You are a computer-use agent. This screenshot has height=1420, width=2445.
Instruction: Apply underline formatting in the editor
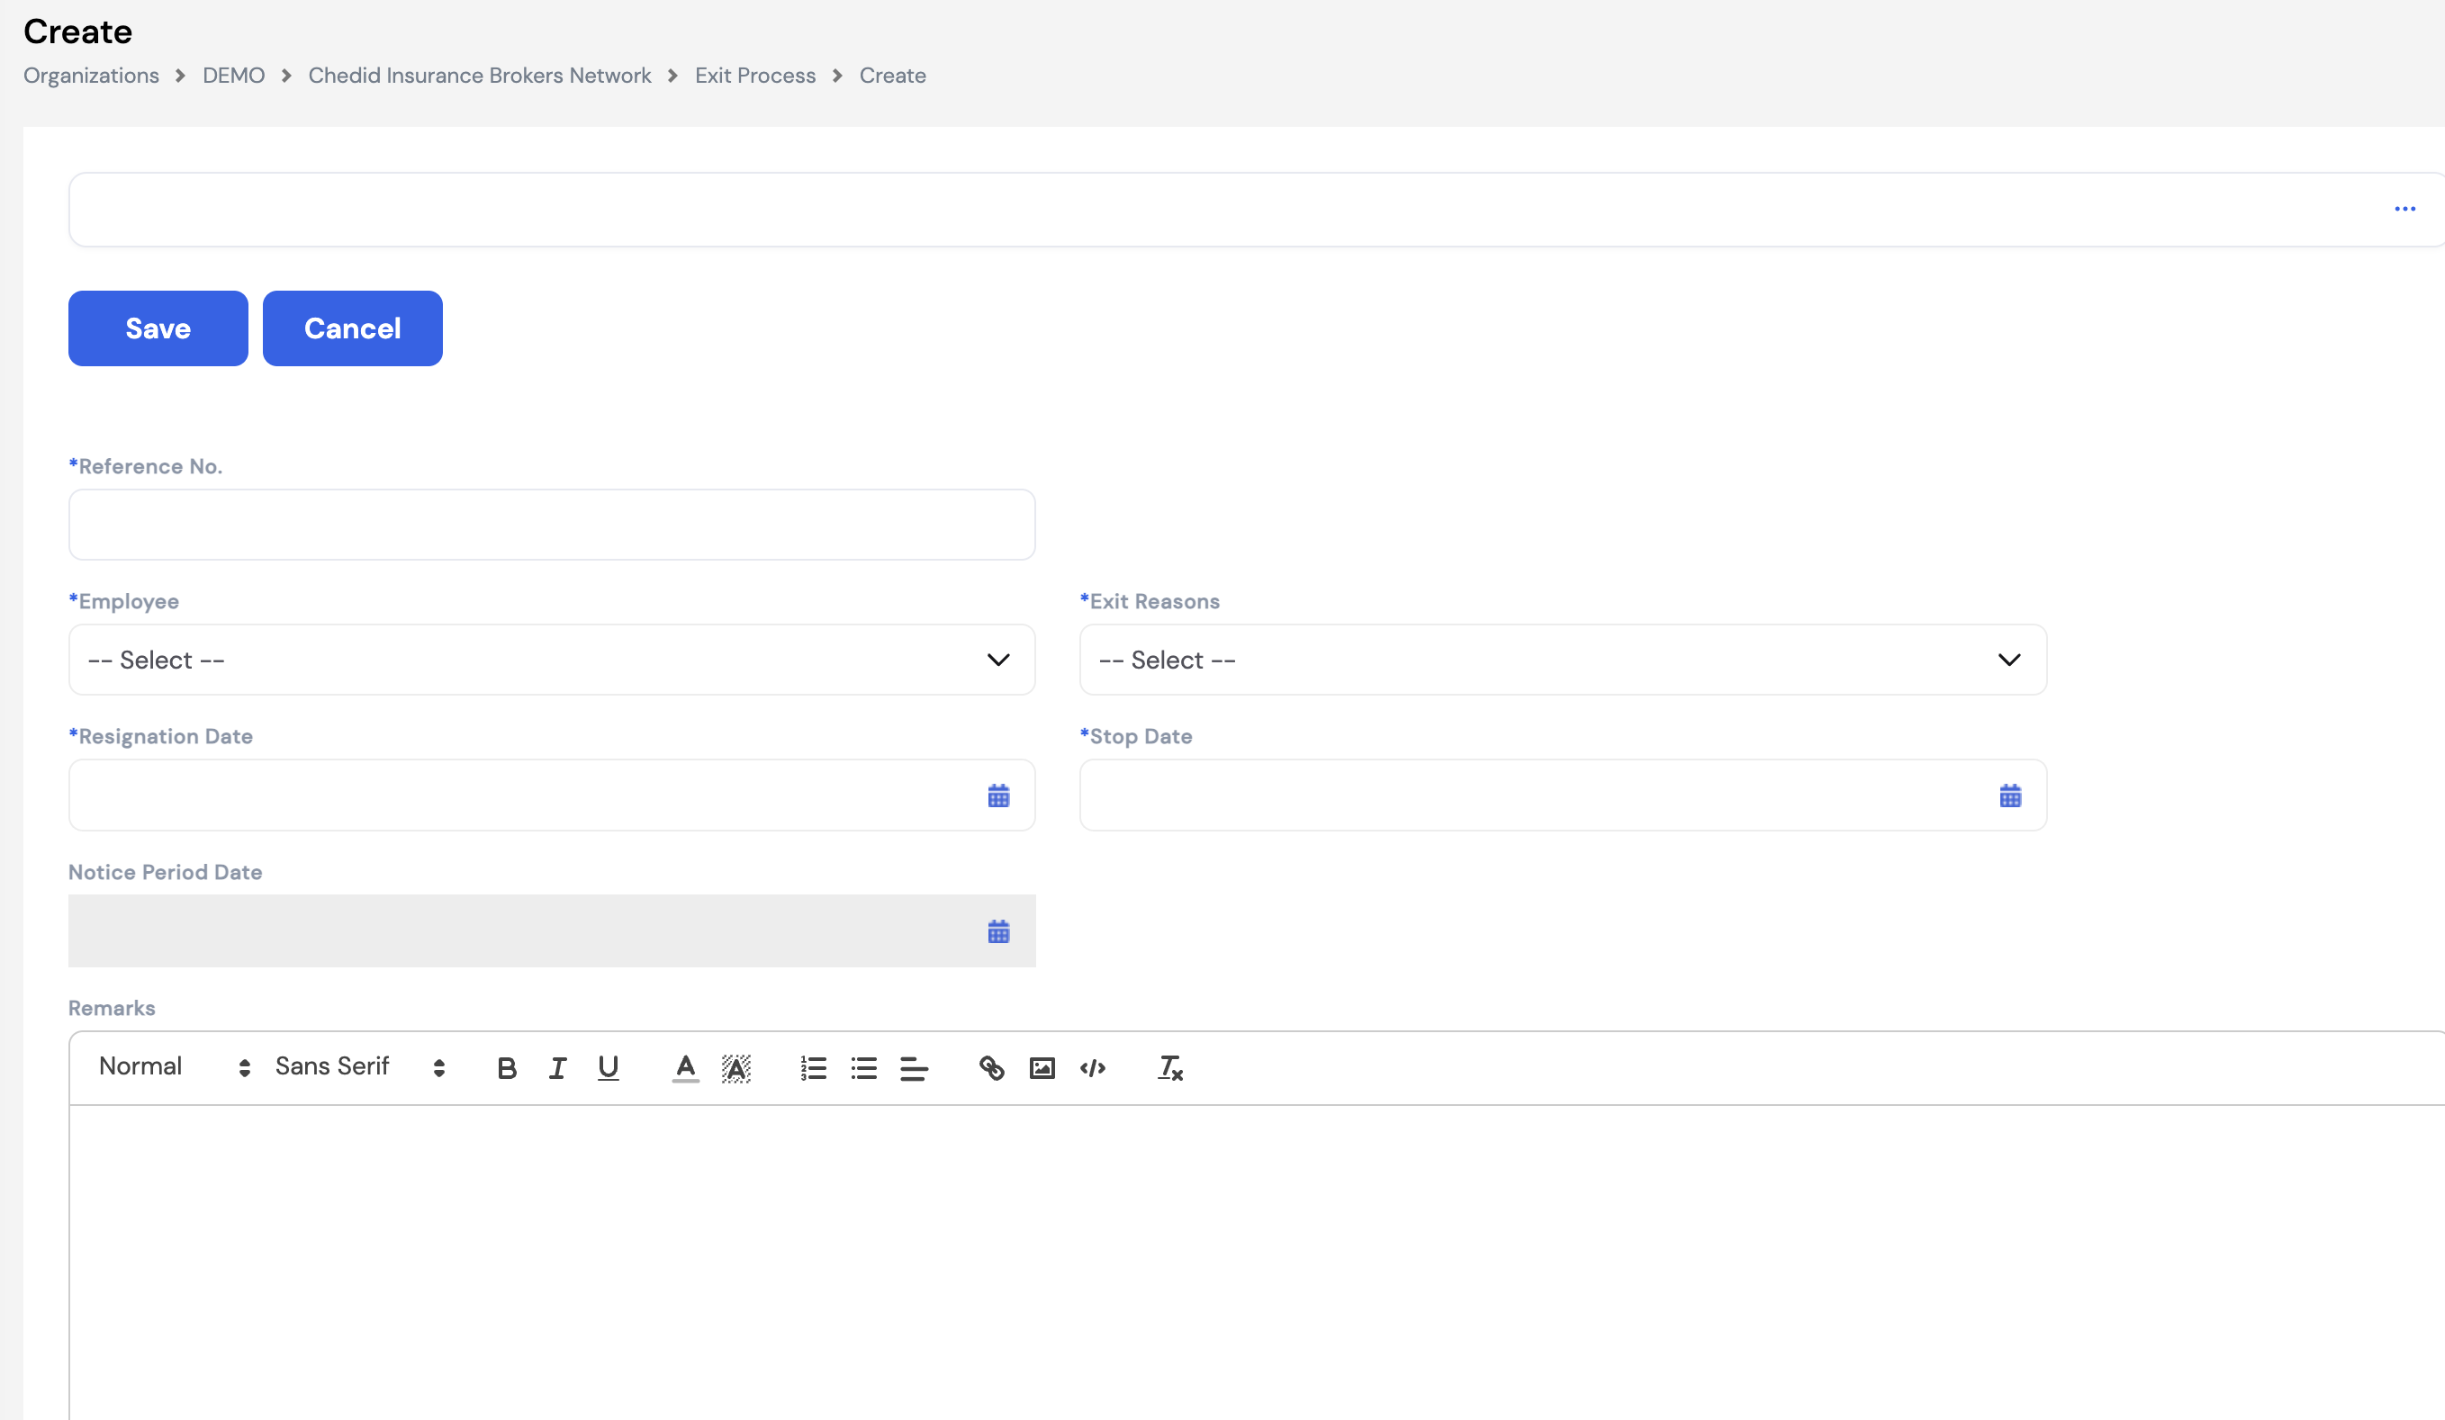[x=609, y=1068]
